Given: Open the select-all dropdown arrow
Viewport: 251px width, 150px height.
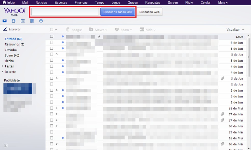Looking at the screenshot, I should [x=56, y=30].
